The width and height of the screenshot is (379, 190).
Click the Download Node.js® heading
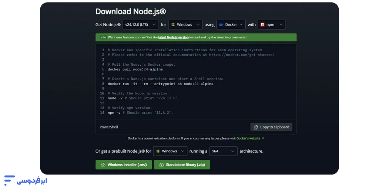(131, 11)
